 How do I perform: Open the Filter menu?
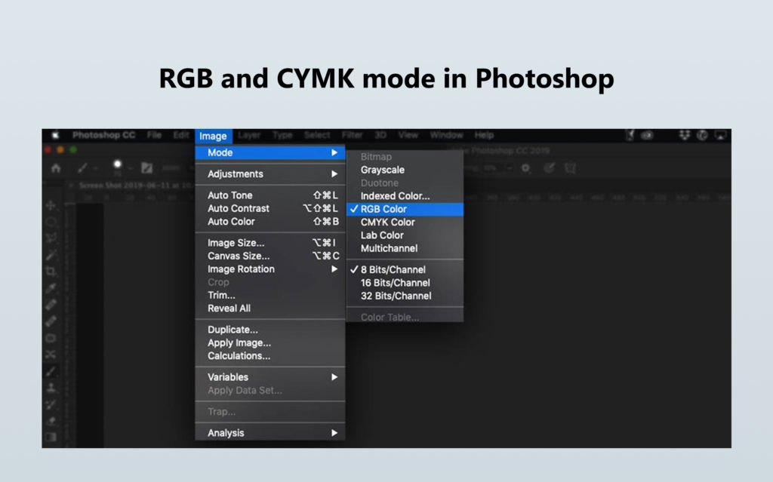point(352,135)
